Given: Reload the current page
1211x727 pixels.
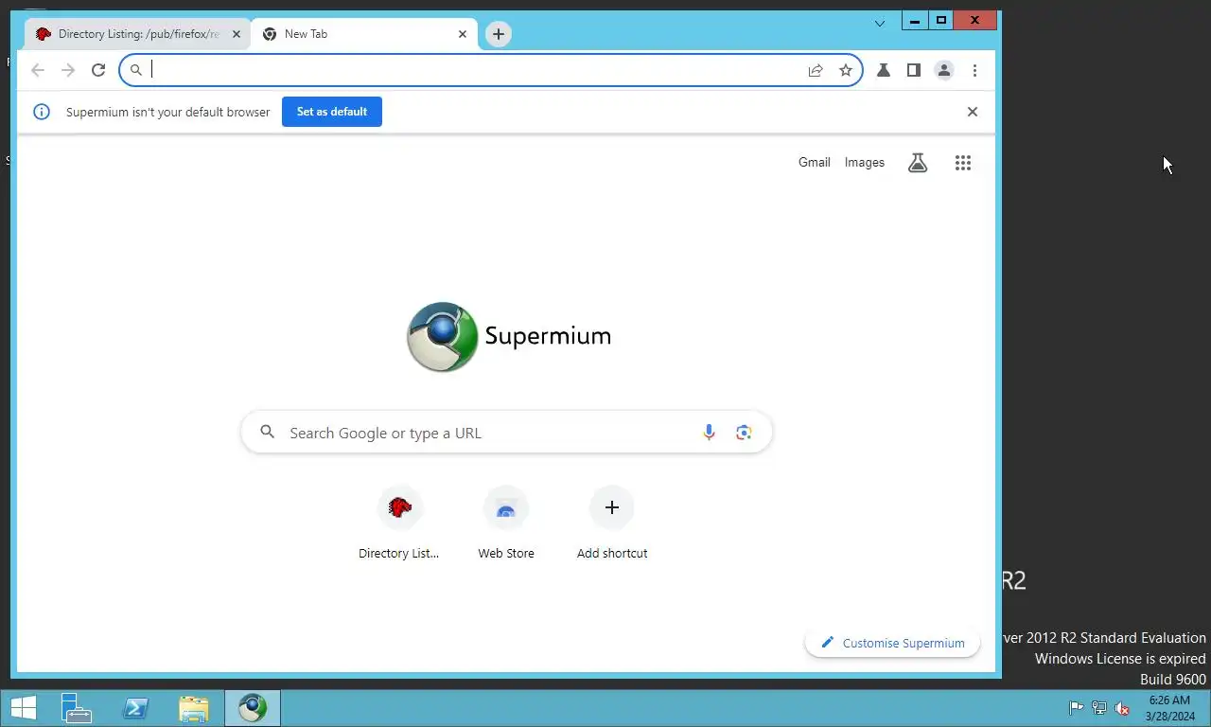Looking at the screenshot, I should click(x=98, y=70).
